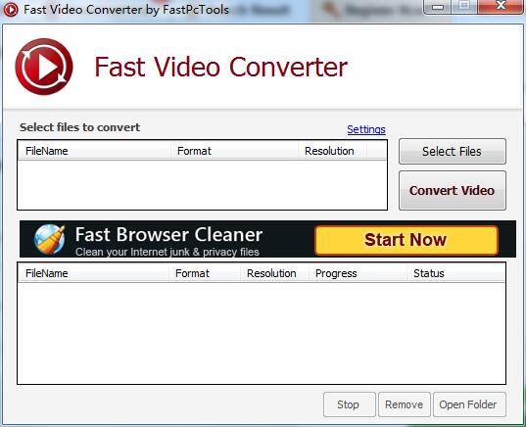Click the Progress column header
Image resolution: width=526 pixels, height=427 pixels.
358,273
